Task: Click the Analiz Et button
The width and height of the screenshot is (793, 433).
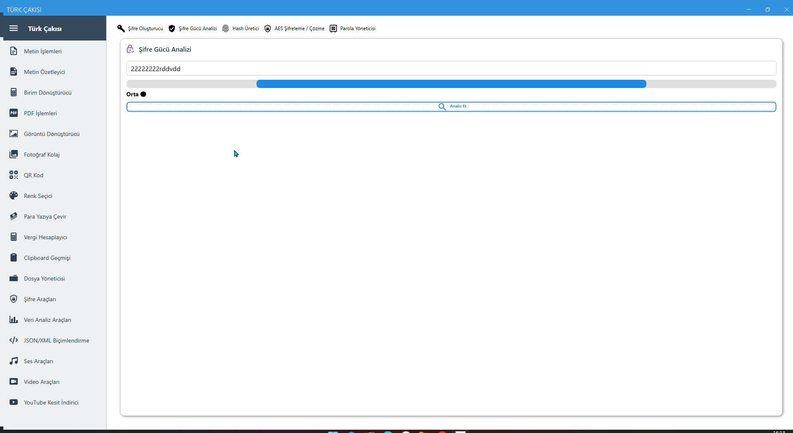Action: coord(451,107)
